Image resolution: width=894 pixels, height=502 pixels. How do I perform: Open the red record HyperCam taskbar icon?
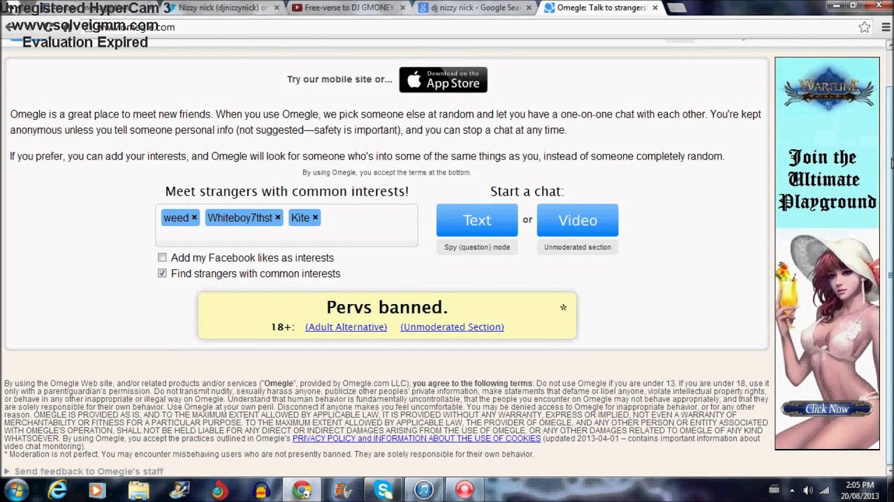pyautogui.click(x=464, y=490)
